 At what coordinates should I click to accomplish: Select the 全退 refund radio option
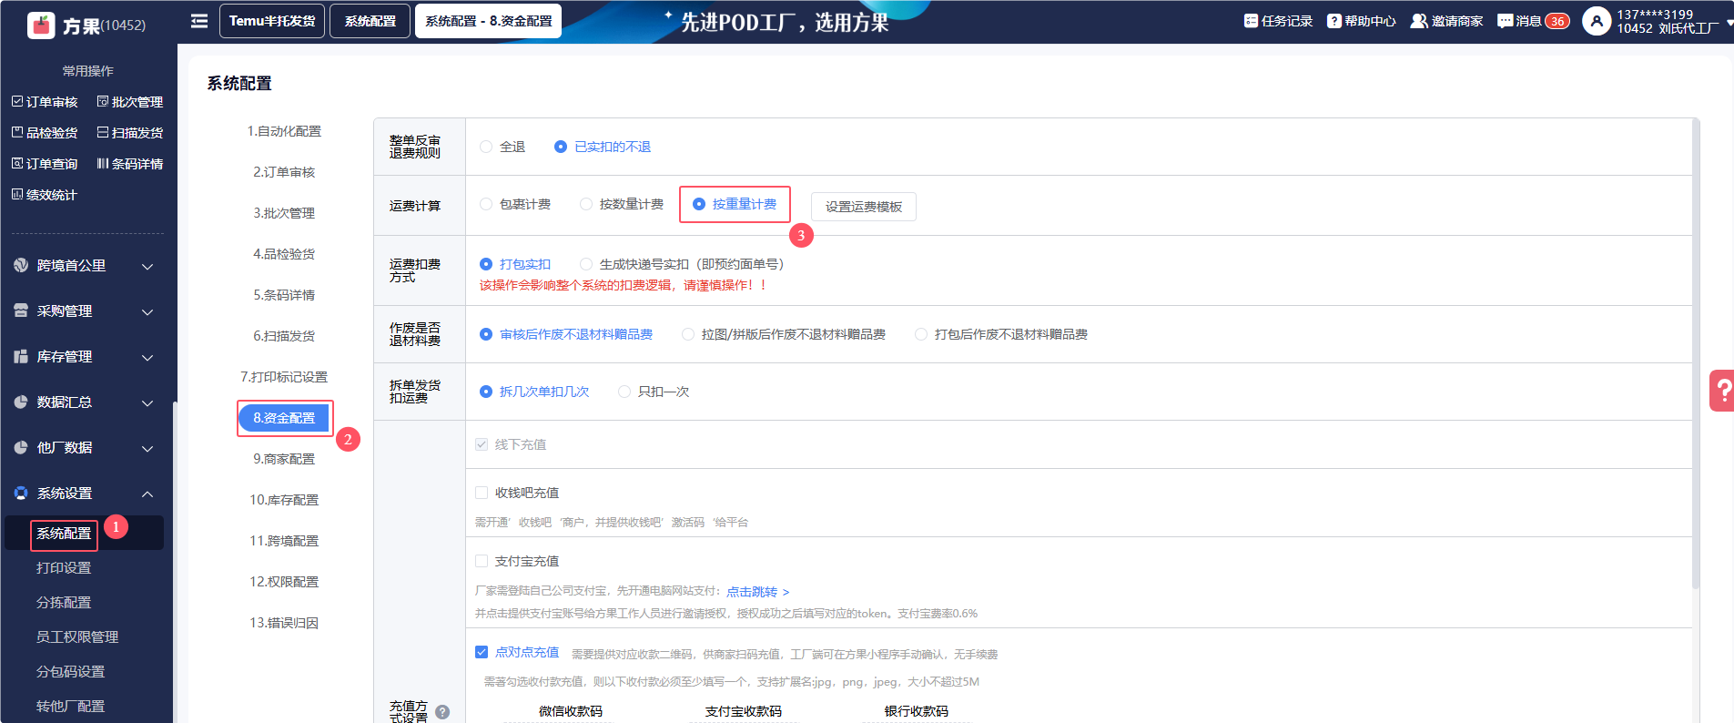[486, 147]
